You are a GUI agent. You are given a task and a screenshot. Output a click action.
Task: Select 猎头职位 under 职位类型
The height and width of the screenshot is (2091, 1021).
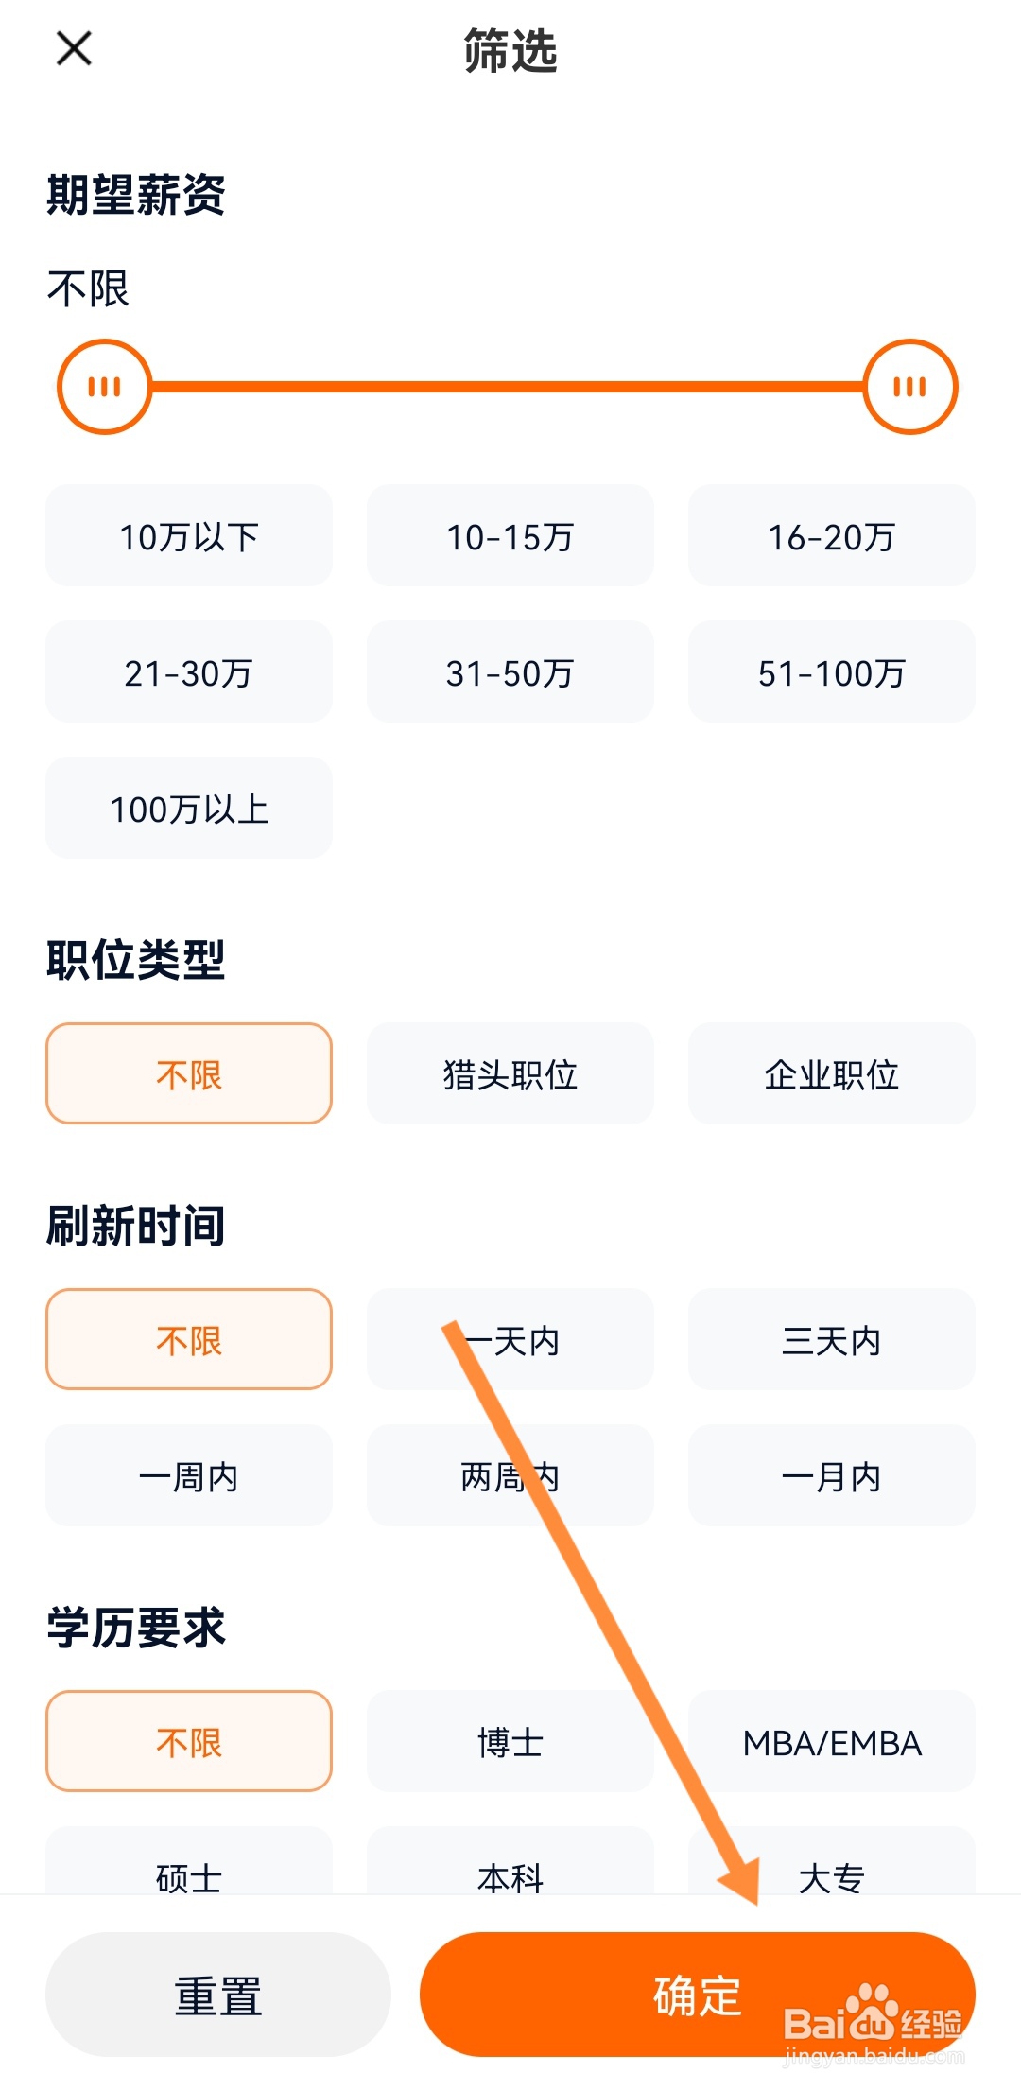pyautogui.click(x=510, y=1074)
